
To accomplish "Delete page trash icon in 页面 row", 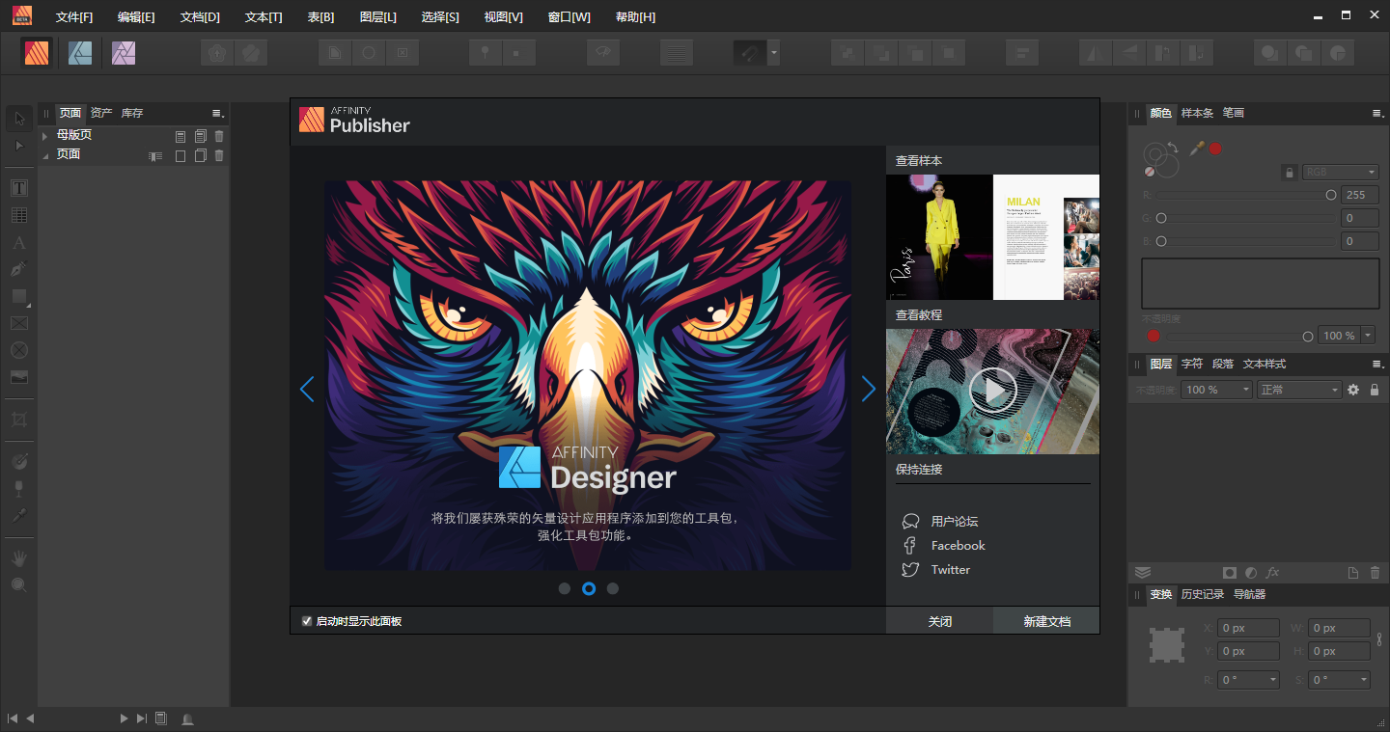I will point(219,155).
